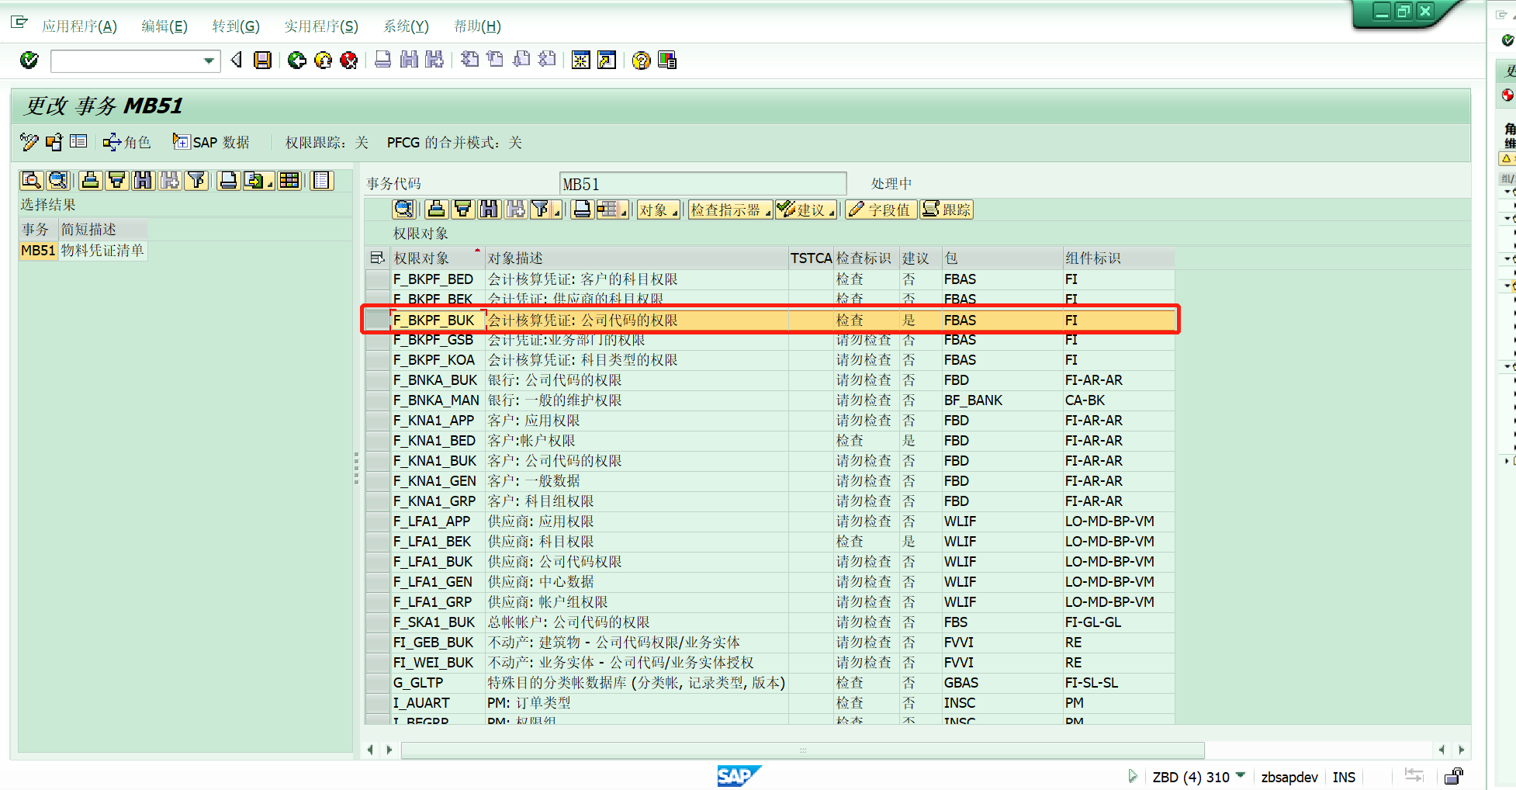This screenshot has height=790, width=1516.
Task: Open the 建议 dropdown button
Action: [x=807, y=210]
